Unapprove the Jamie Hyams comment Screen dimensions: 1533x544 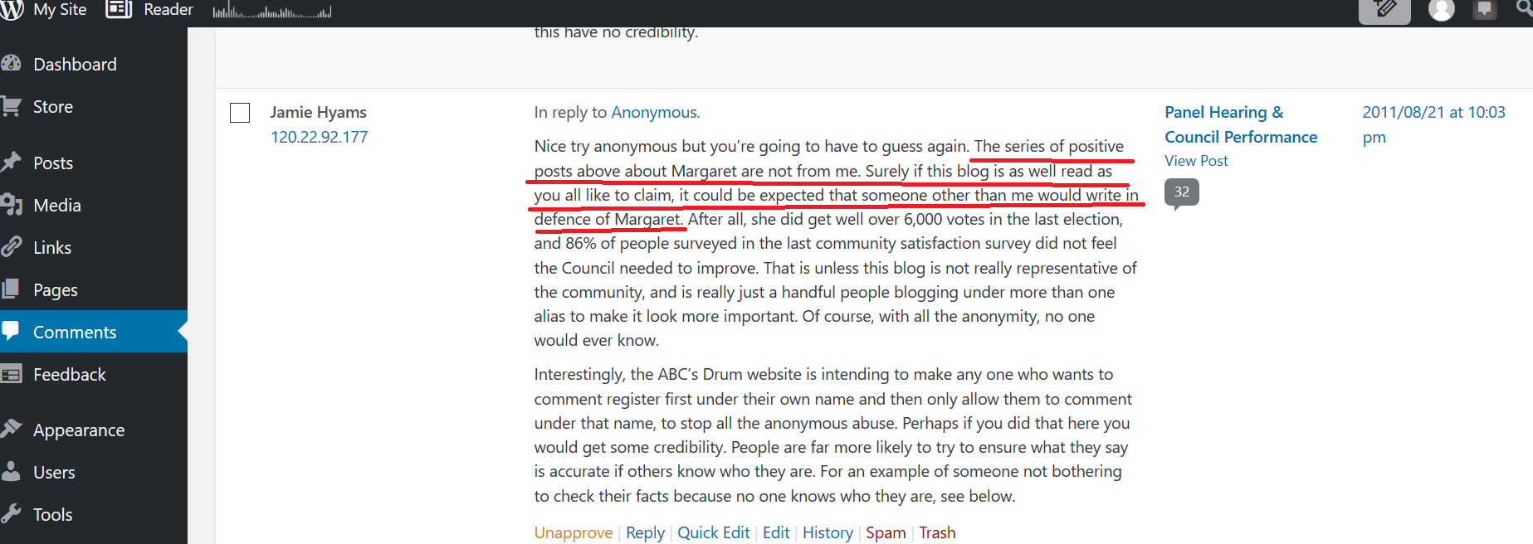pyautogui.click(x=573, y=532)
